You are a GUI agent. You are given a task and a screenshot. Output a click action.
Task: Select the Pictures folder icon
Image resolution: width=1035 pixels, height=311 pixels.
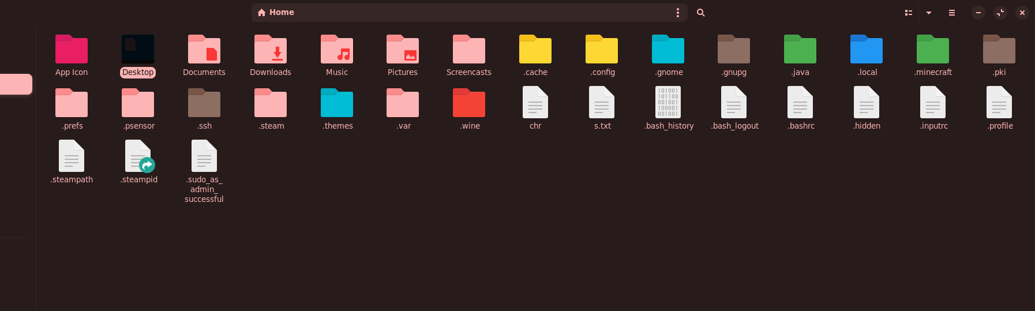tap(403, 50)
